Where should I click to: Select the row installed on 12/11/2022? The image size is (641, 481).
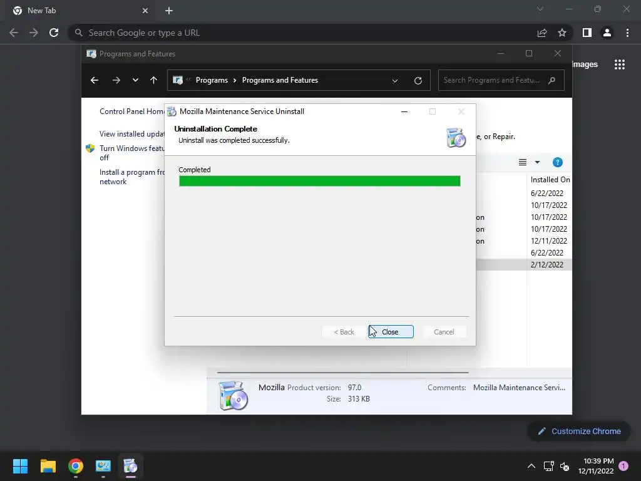(524, 241)
